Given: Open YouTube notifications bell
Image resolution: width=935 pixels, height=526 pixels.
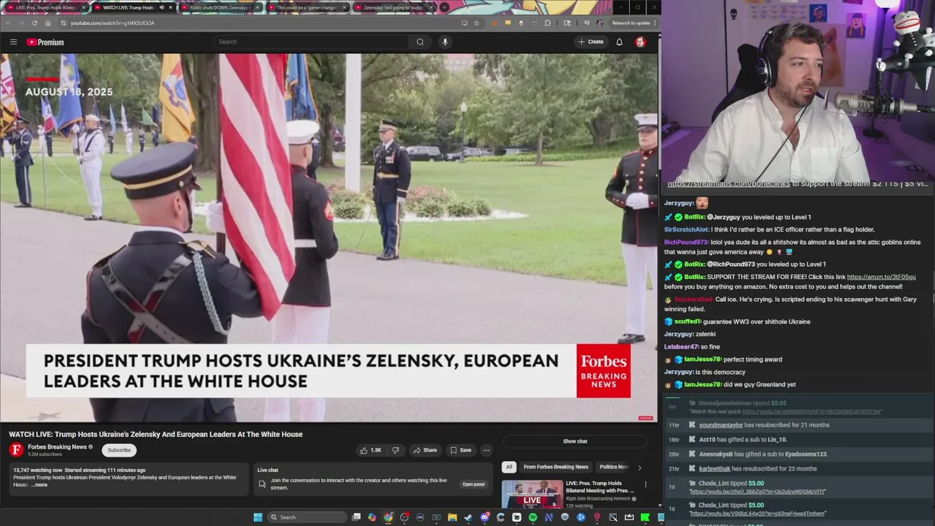Looking at the screenshot, I should (x=619, y=42).
